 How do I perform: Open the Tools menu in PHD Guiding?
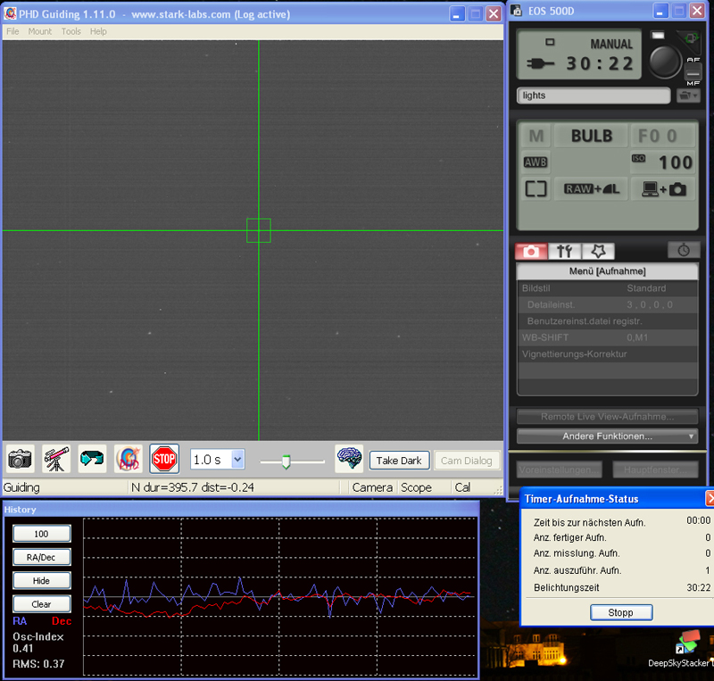tap(71, 31)
